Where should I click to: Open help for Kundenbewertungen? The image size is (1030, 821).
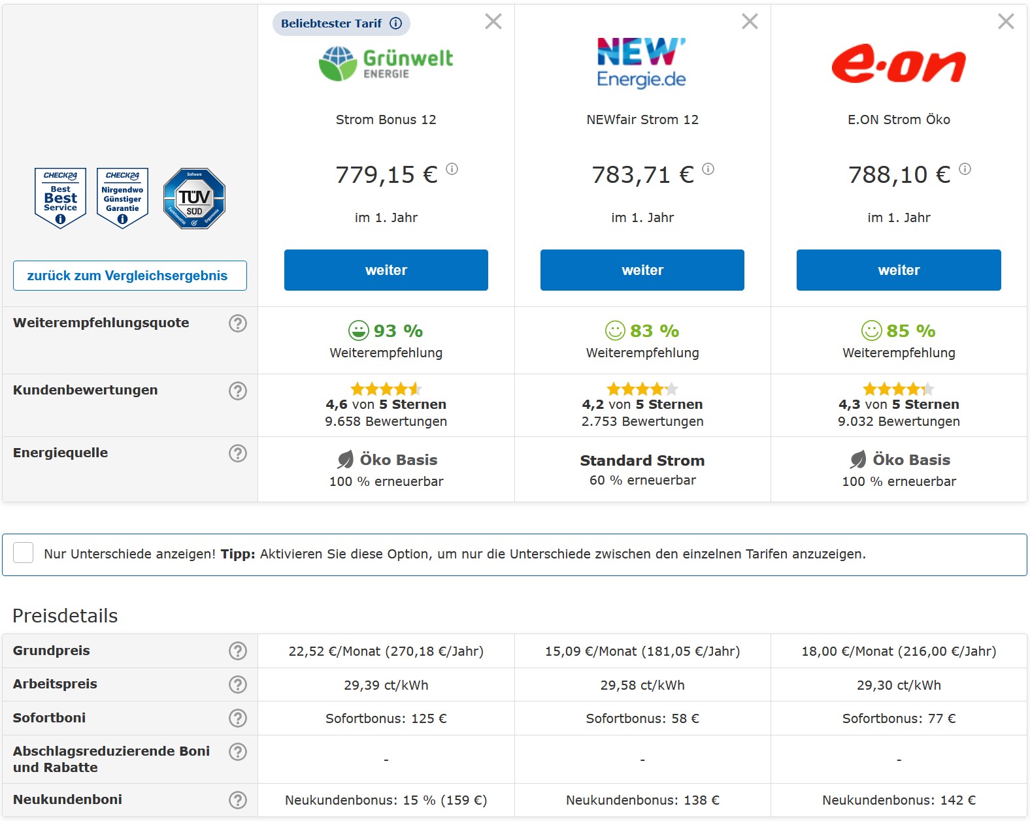tap(238, 391)
